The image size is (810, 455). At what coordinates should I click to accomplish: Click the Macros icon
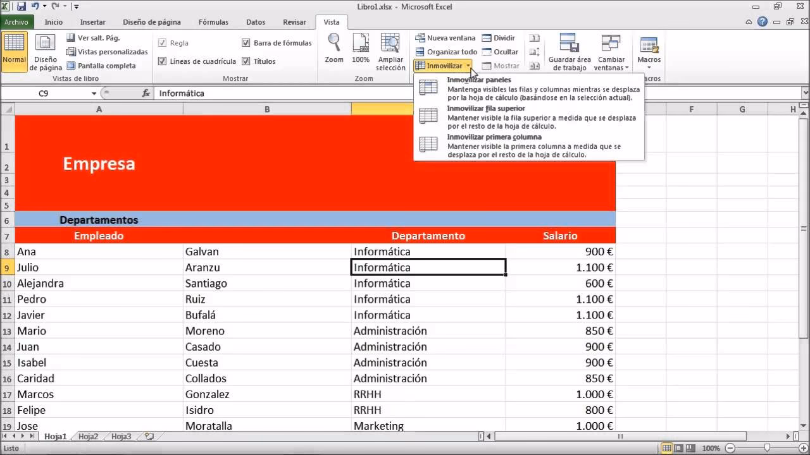(x=649, y=45)
